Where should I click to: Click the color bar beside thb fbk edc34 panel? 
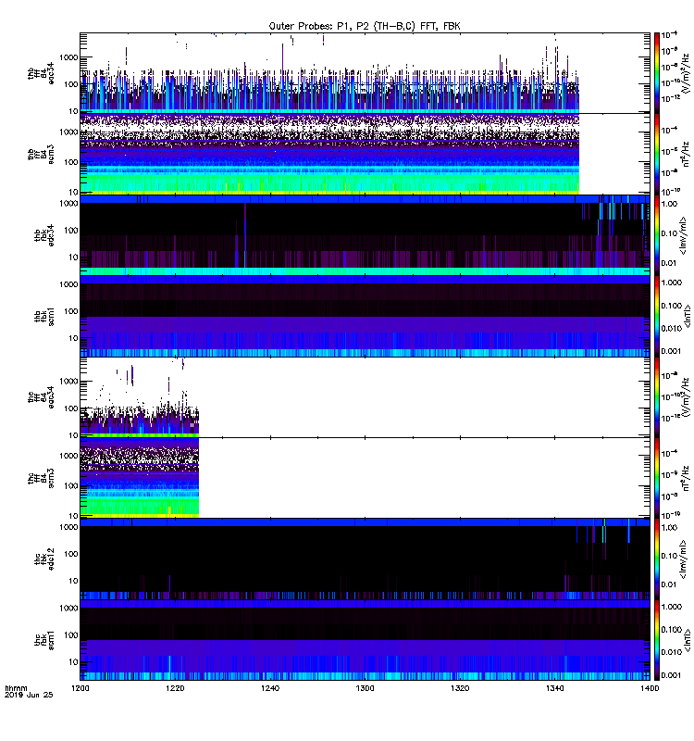click(x=657, y=235)
